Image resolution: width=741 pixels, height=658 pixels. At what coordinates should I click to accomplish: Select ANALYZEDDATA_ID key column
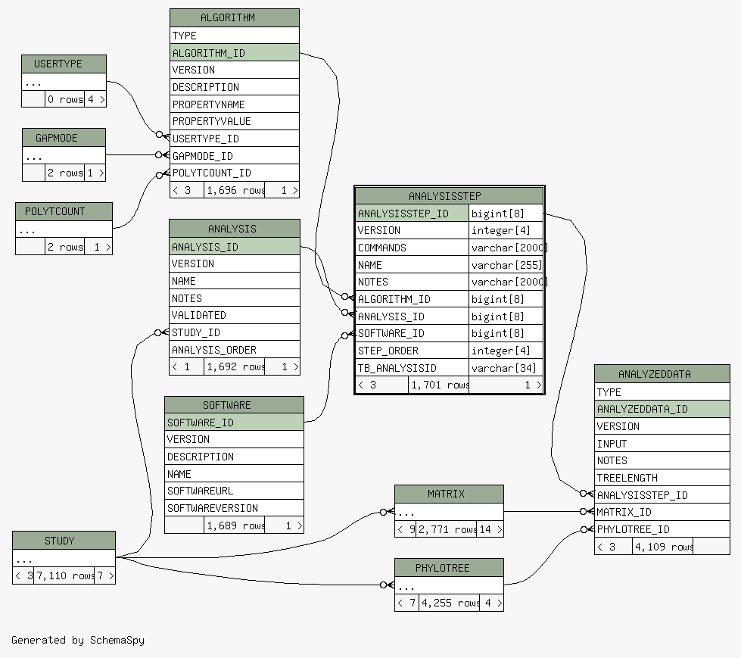click(662, 409)
